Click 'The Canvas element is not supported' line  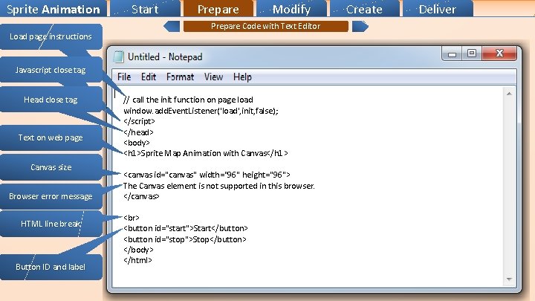(x=218, y=186)
